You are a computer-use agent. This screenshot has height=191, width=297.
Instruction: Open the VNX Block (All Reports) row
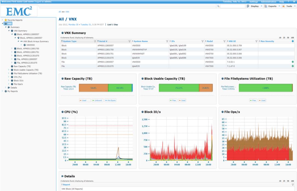click(x=177, y=189)
